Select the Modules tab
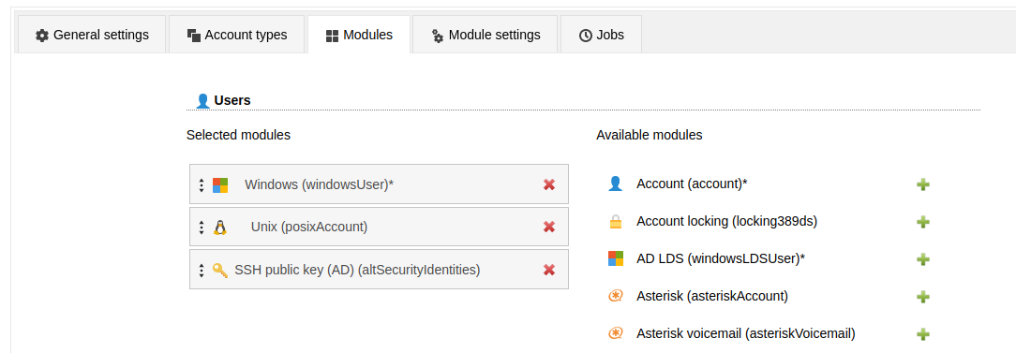The width and height of the screenshot is (1016, 353). click(x=359, y=35)
